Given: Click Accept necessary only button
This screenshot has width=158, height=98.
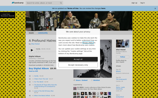Looking at the screenshot, I should coord(78,65).
